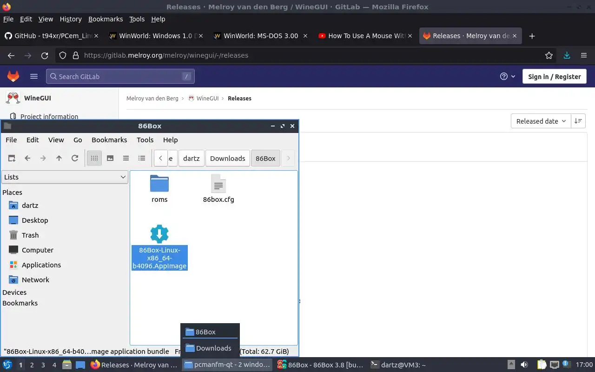
Task: Select 86Box window in taskbar popup
Action: [210, 332]
